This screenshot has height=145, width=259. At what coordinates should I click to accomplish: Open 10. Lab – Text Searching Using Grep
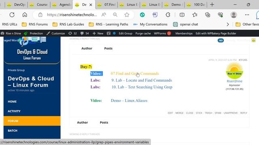tap(142, 87)
